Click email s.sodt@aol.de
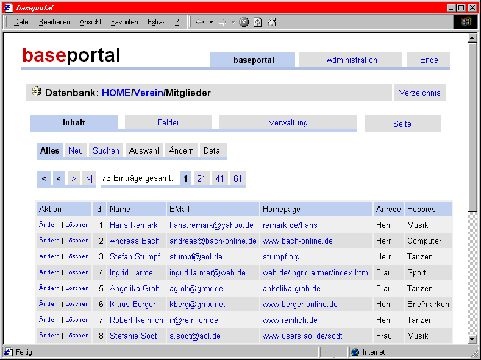481x360 pixels. click(x=195, y=336)
